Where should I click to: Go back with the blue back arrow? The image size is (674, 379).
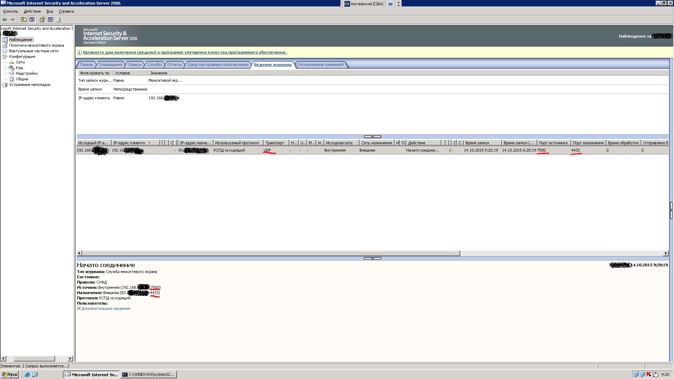coord(5,20)
